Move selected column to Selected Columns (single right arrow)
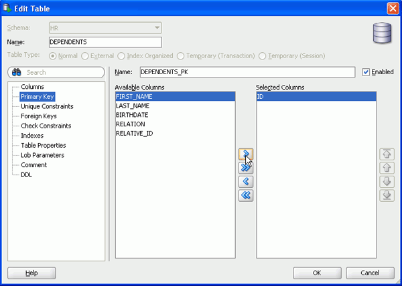 pos(246,154)
